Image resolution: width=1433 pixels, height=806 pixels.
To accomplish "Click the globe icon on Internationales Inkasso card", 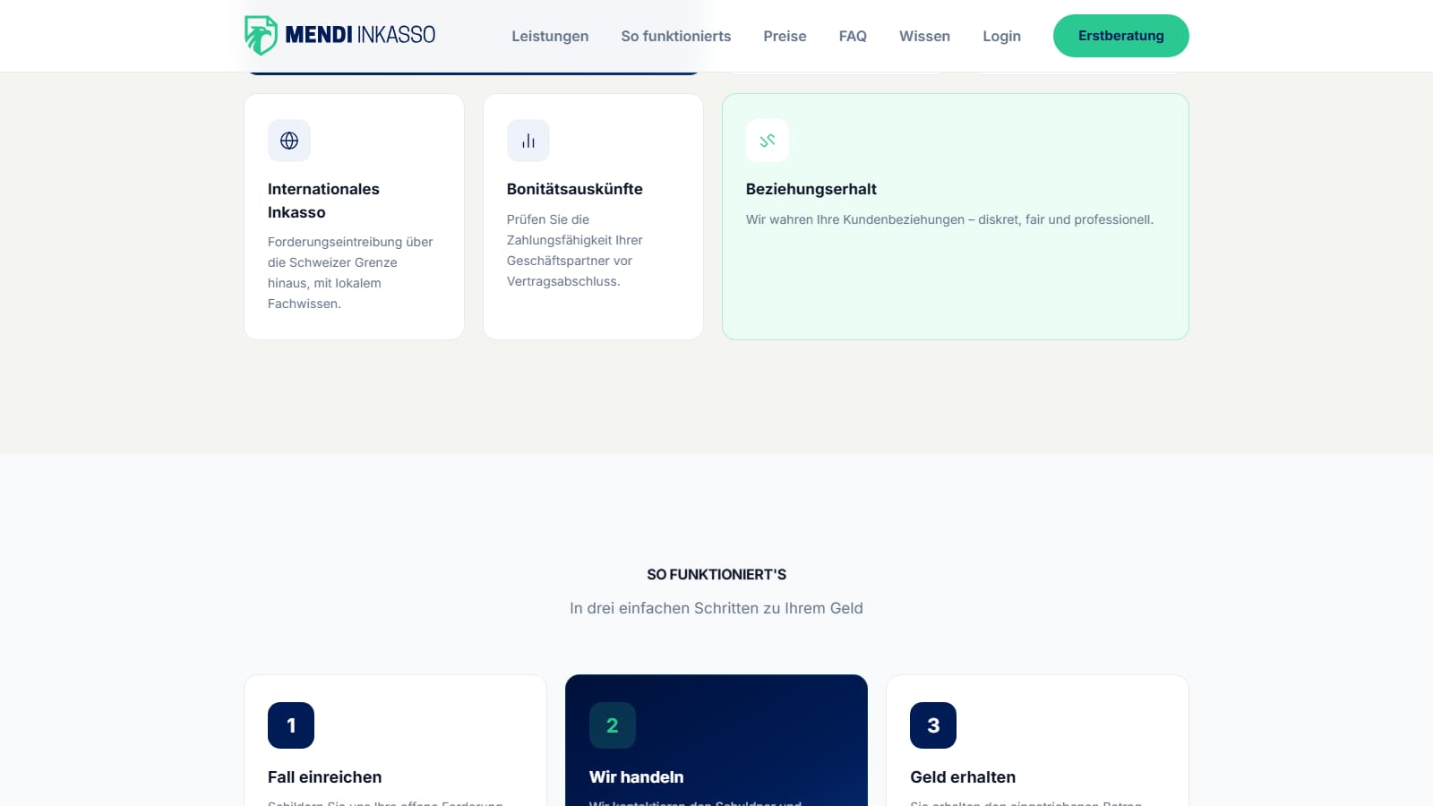I will point(289,141).
